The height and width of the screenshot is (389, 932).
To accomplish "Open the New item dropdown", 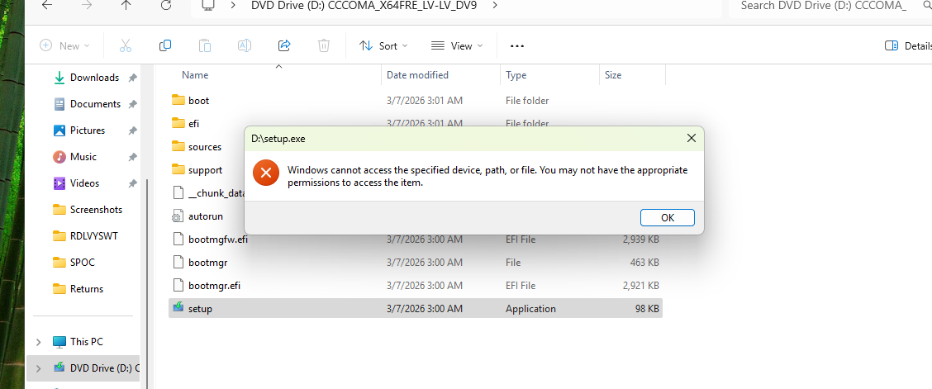I will [64, 45].
